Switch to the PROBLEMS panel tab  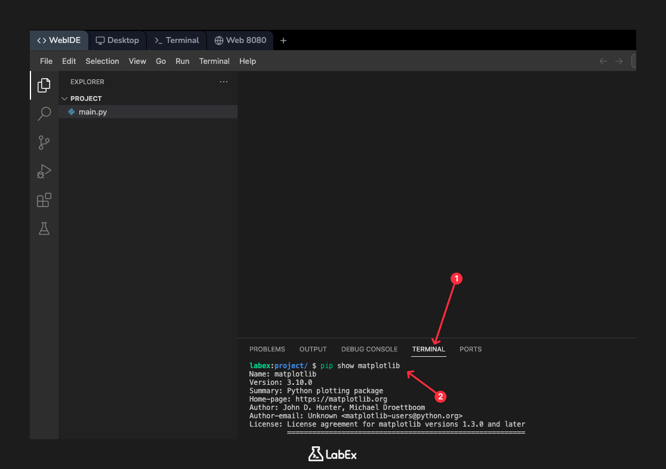[x=267, y=349]
